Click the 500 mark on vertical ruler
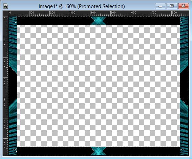Viewport: 192px width, 159px height. point(4,123)
